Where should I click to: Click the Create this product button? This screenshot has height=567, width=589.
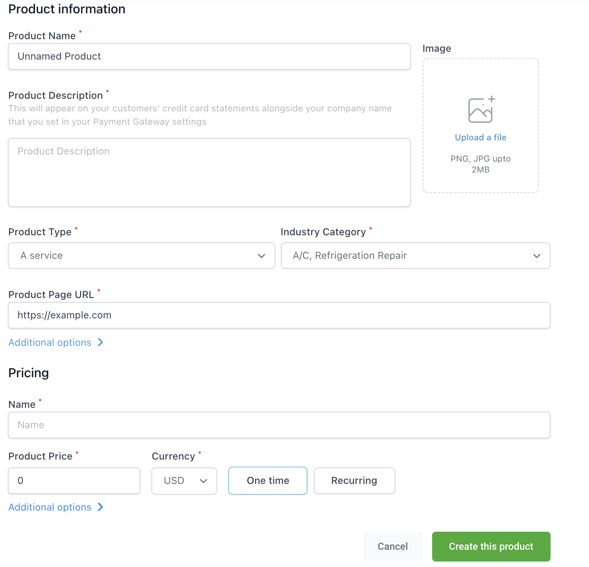tap(491, 546)
